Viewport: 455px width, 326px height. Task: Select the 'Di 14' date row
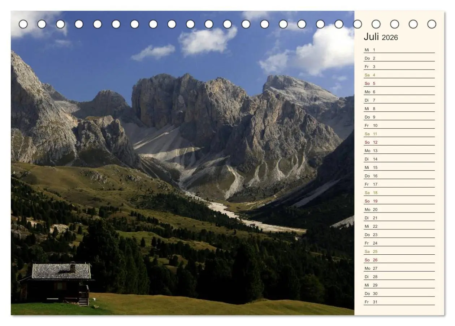tap(399, 159)
